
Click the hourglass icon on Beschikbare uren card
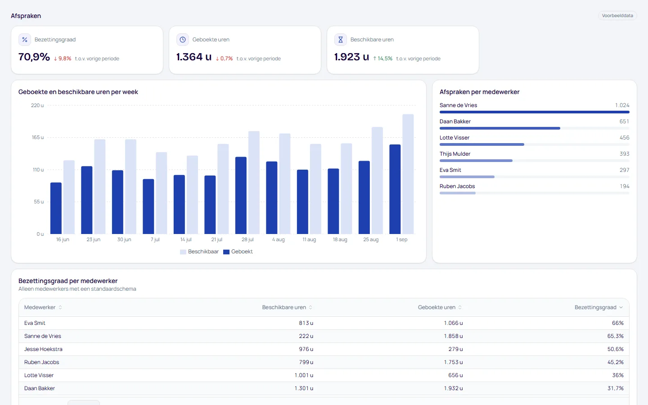click(x=341, y=40)
